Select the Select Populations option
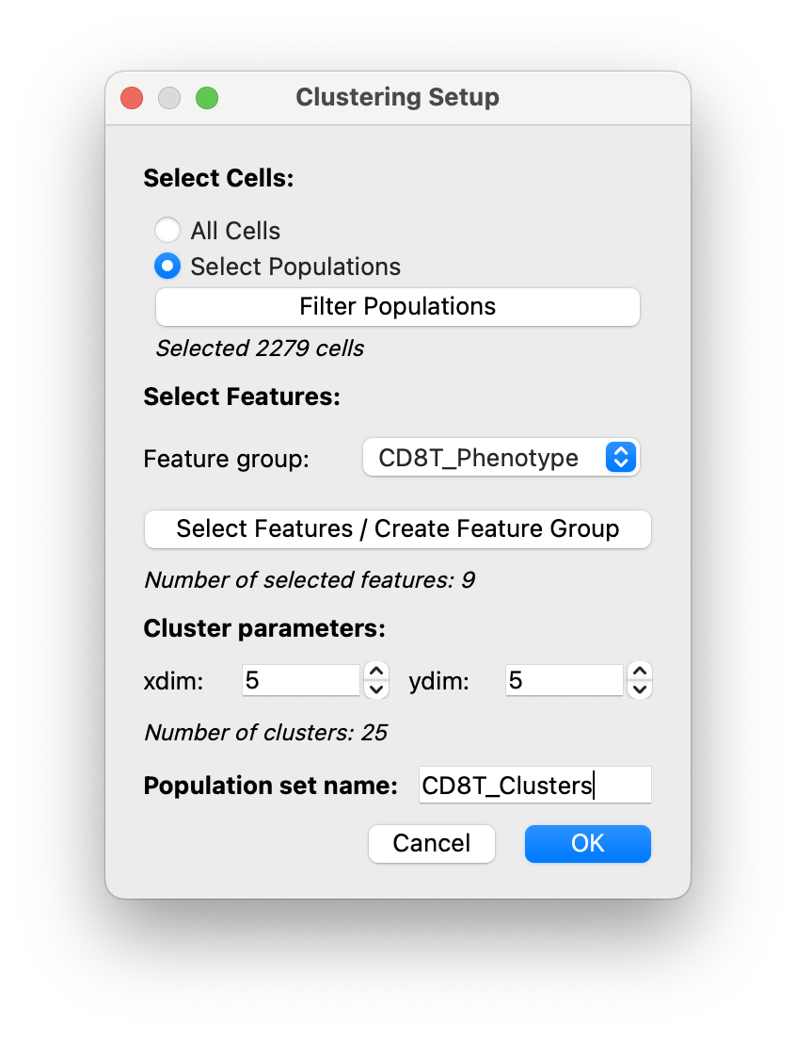The image size is (796, 1038). (167, 266)
